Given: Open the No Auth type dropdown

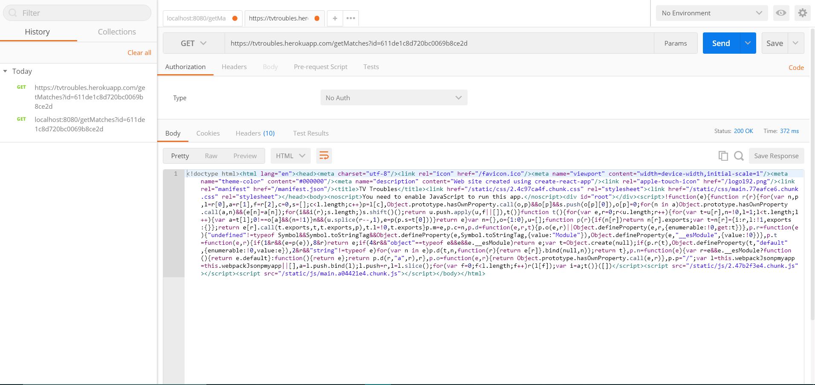Looking at the screenshot, I should click(394, 98).
